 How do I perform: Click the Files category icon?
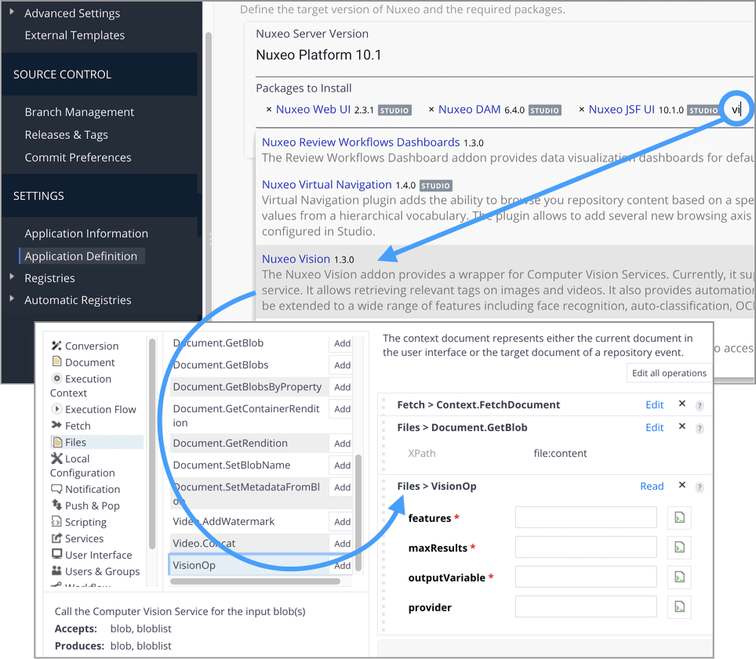coord(57,442)
